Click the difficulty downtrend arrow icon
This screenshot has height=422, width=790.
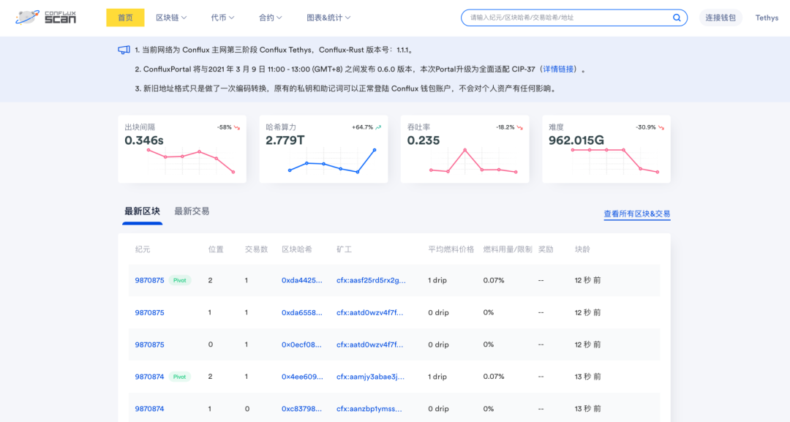tap(661, 127)
